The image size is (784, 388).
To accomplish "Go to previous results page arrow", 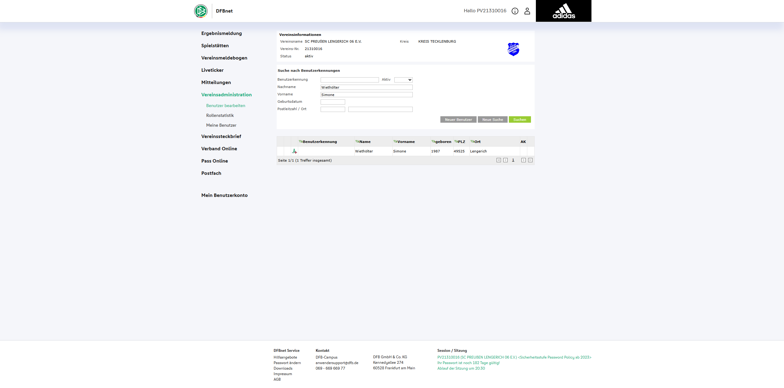I will 505,160.
